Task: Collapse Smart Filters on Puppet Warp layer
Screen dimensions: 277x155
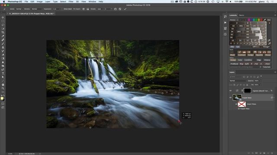Action: tap(274, 98)
